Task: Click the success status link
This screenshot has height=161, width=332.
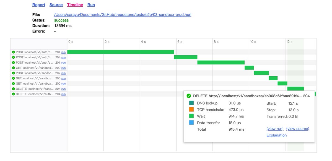Action: 61,20
